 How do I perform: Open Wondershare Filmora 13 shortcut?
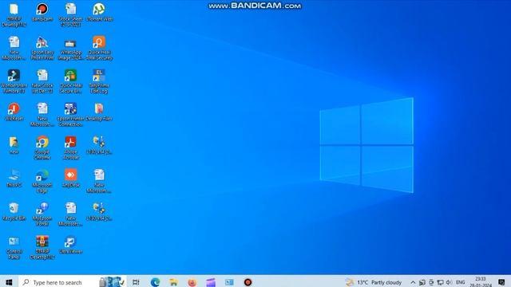tap(14, 81)
